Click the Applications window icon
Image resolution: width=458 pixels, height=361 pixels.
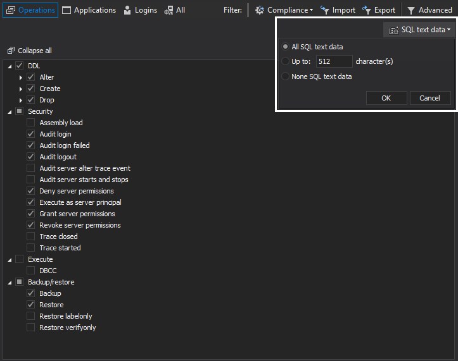tap(67, 10)
